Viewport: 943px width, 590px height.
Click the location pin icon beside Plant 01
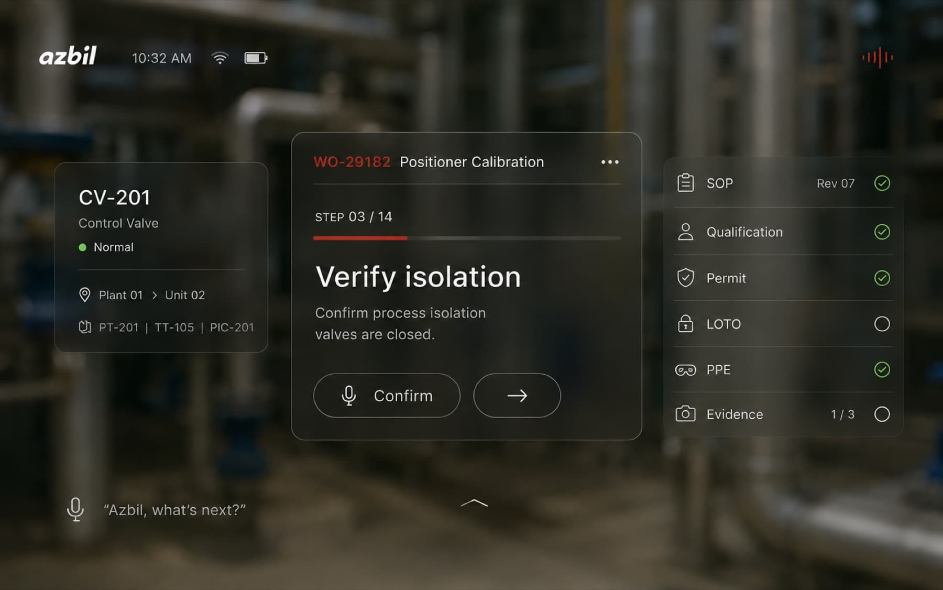(84, 295)
